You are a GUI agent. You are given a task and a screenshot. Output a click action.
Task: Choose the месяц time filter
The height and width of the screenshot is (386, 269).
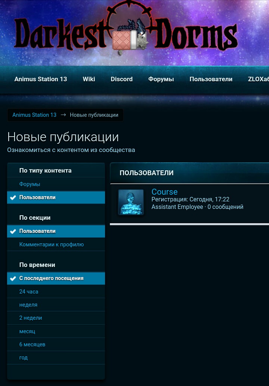click(x=56, y=331)
